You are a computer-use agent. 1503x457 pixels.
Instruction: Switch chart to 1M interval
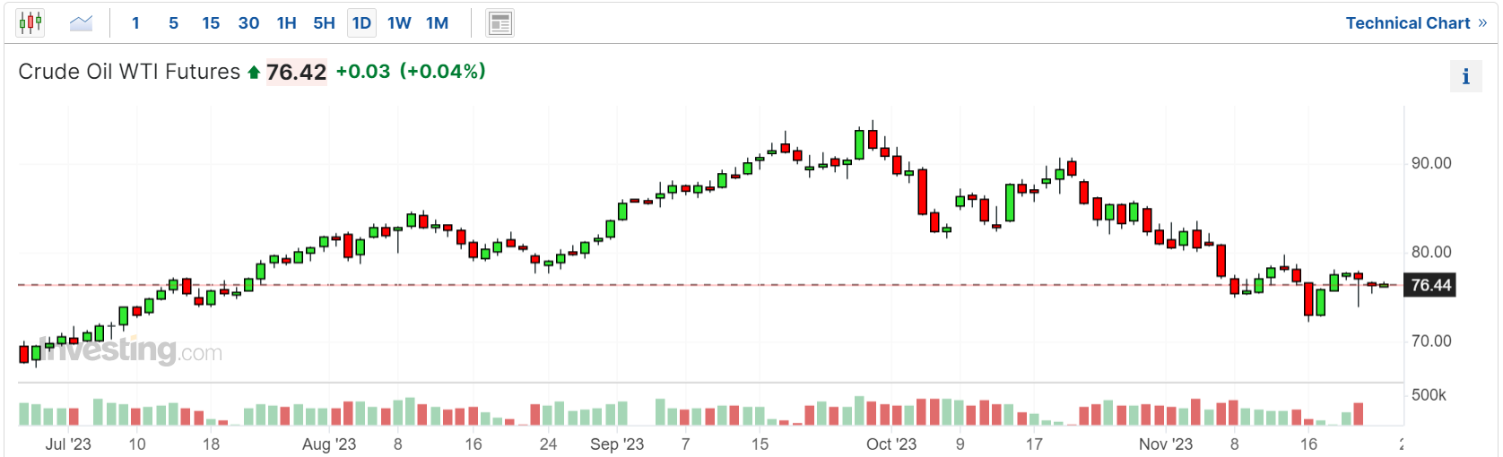437,23
